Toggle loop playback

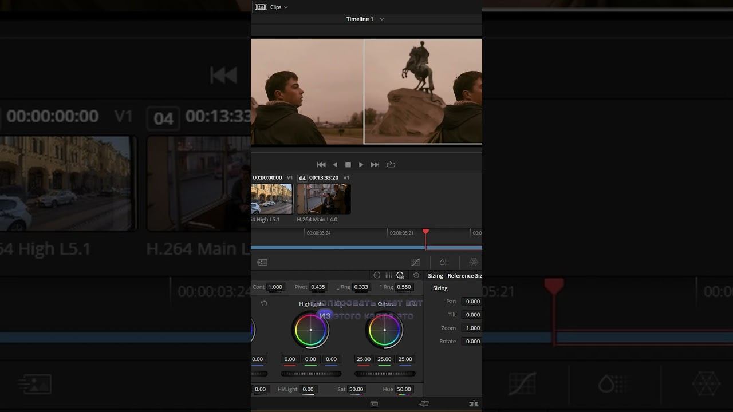click(391, 164)
